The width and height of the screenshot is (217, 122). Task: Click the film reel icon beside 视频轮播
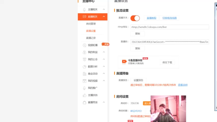coord(84,45)
